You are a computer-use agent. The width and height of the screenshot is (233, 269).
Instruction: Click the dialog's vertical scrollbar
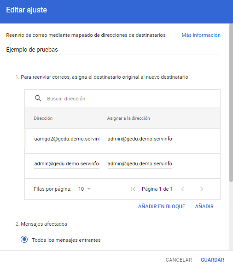point(231,103)
